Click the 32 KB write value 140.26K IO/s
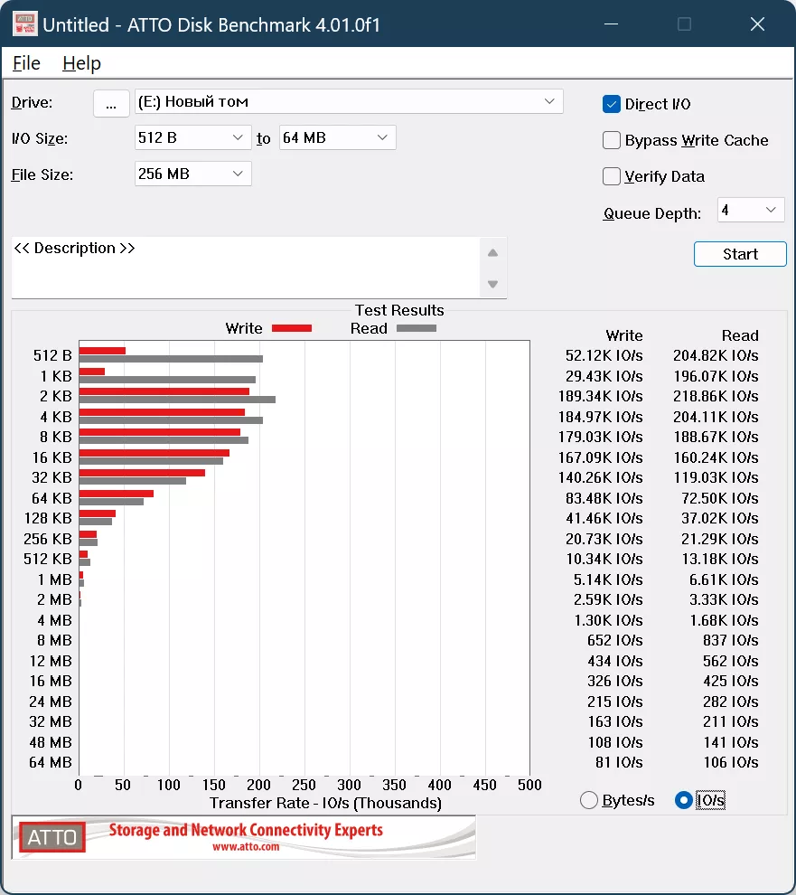Image resolution: width=796 pixels, height=895 pixels. pos(600,477)
